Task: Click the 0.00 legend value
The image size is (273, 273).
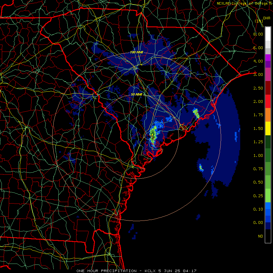Action: coord(258,223)
